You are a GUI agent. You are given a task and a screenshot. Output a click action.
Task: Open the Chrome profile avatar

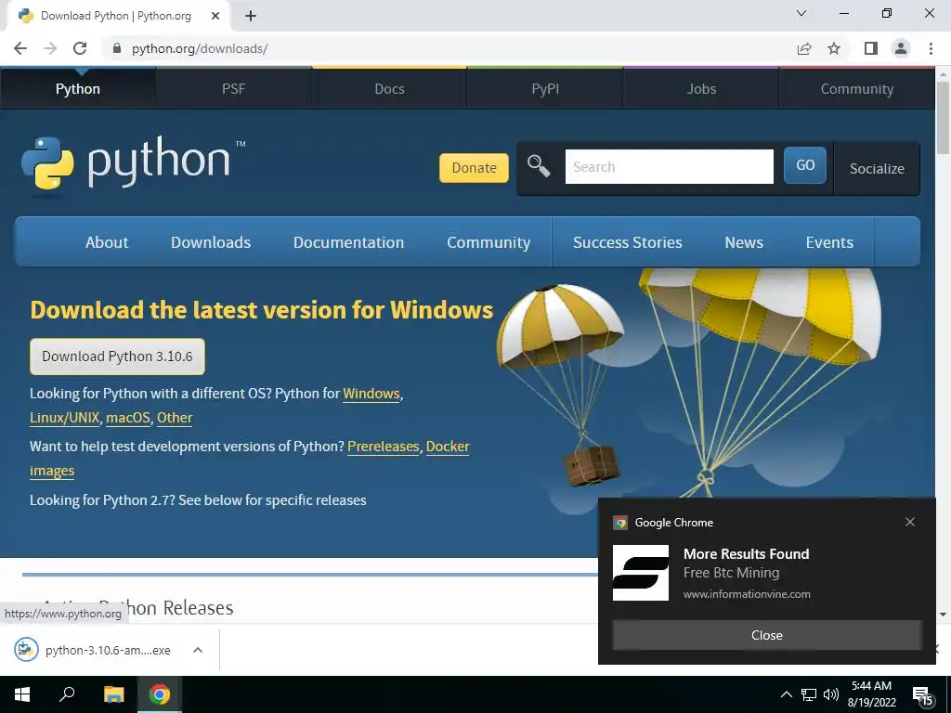click(901, 48)
